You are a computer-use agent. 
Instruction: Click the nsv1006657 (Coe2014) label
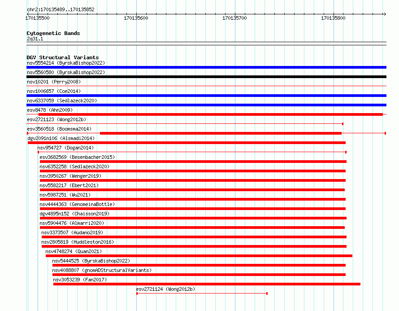click(x=54, y=91)
